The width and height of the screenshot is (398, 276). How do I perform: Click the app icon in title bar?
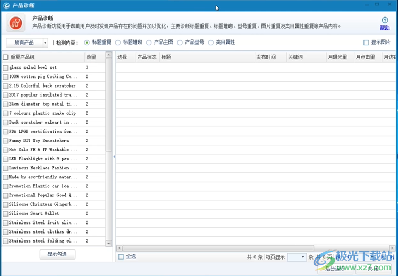coord(6,6)
